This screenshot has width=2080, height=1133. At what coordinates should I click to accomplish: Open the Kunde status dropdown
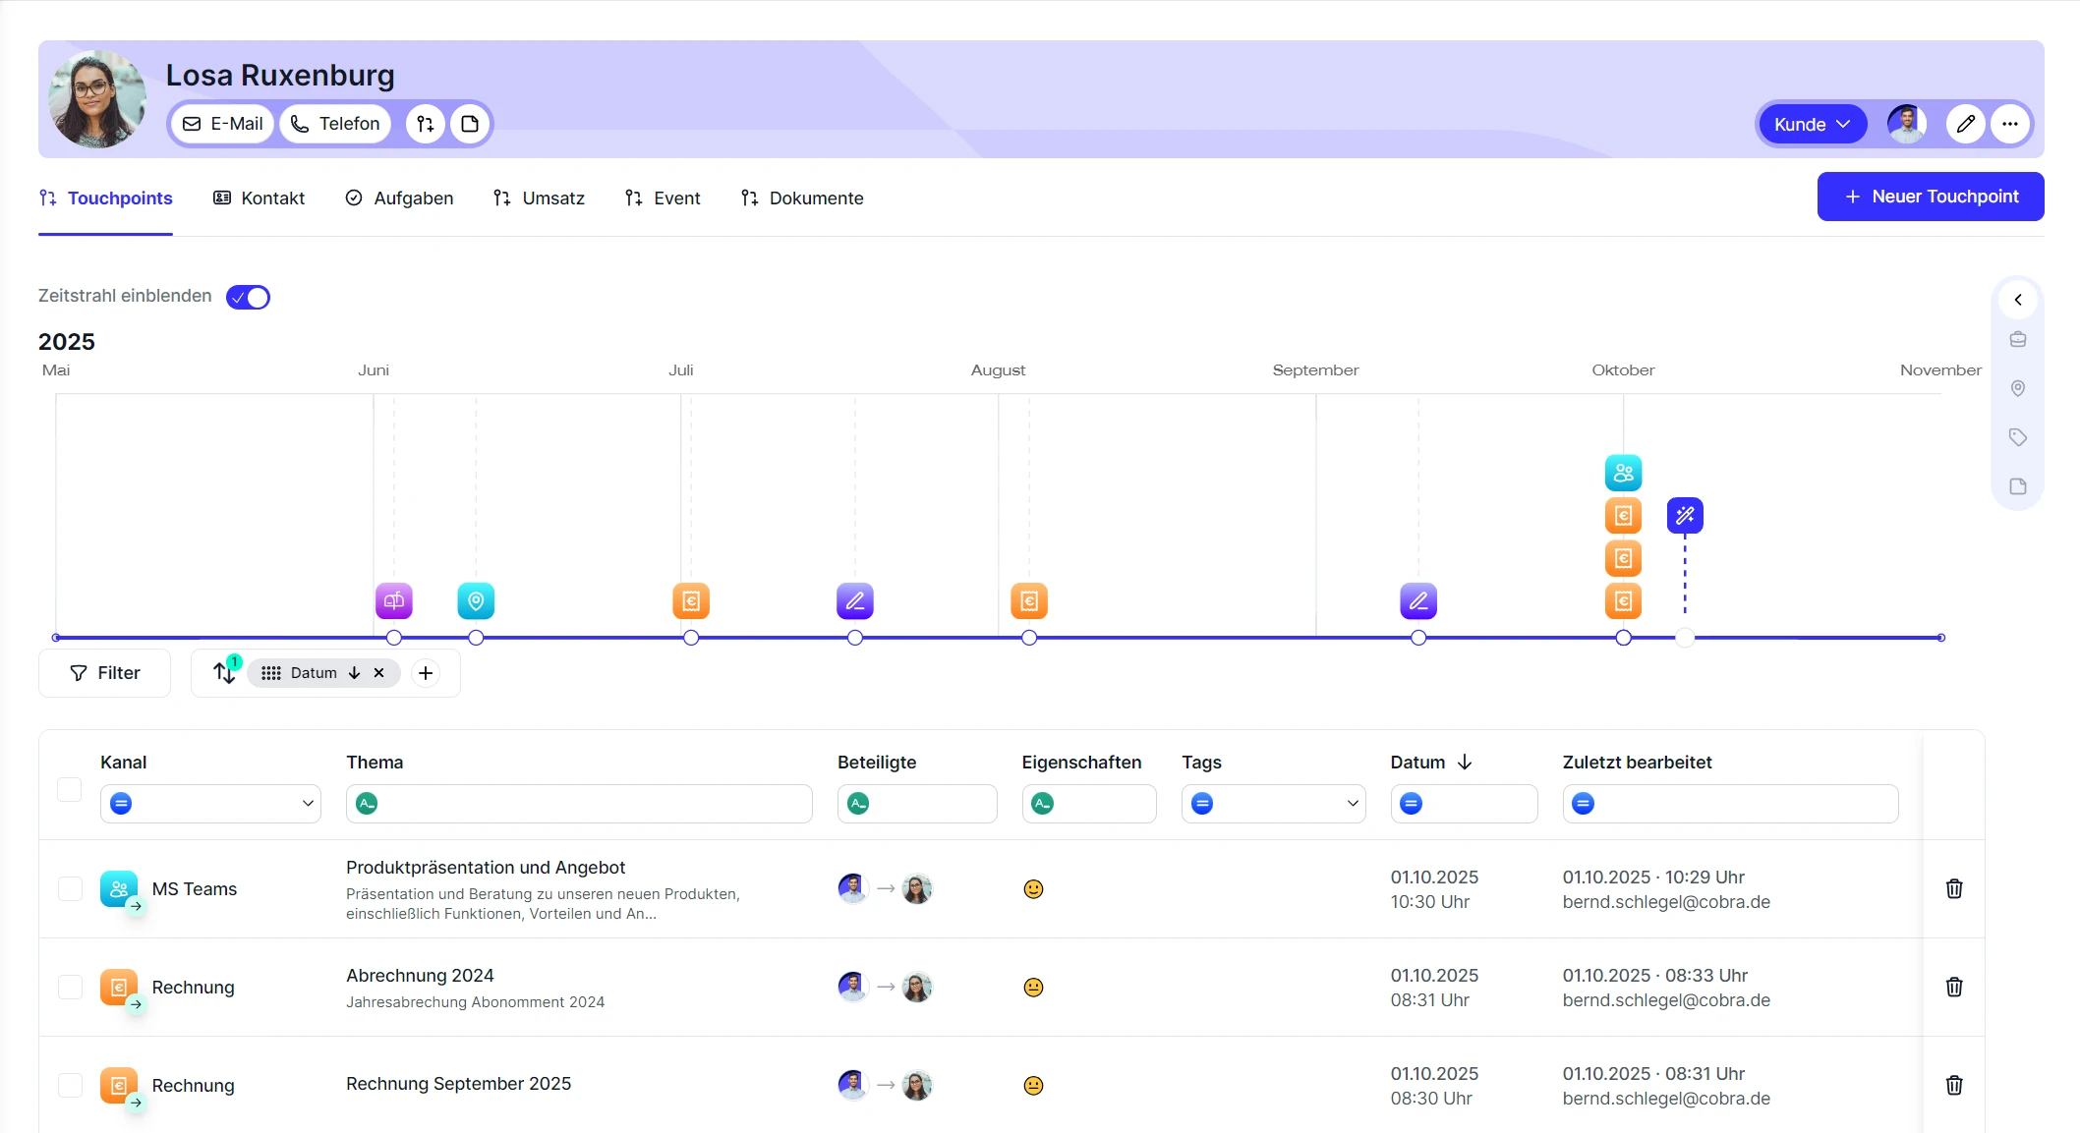point(1812,124)
